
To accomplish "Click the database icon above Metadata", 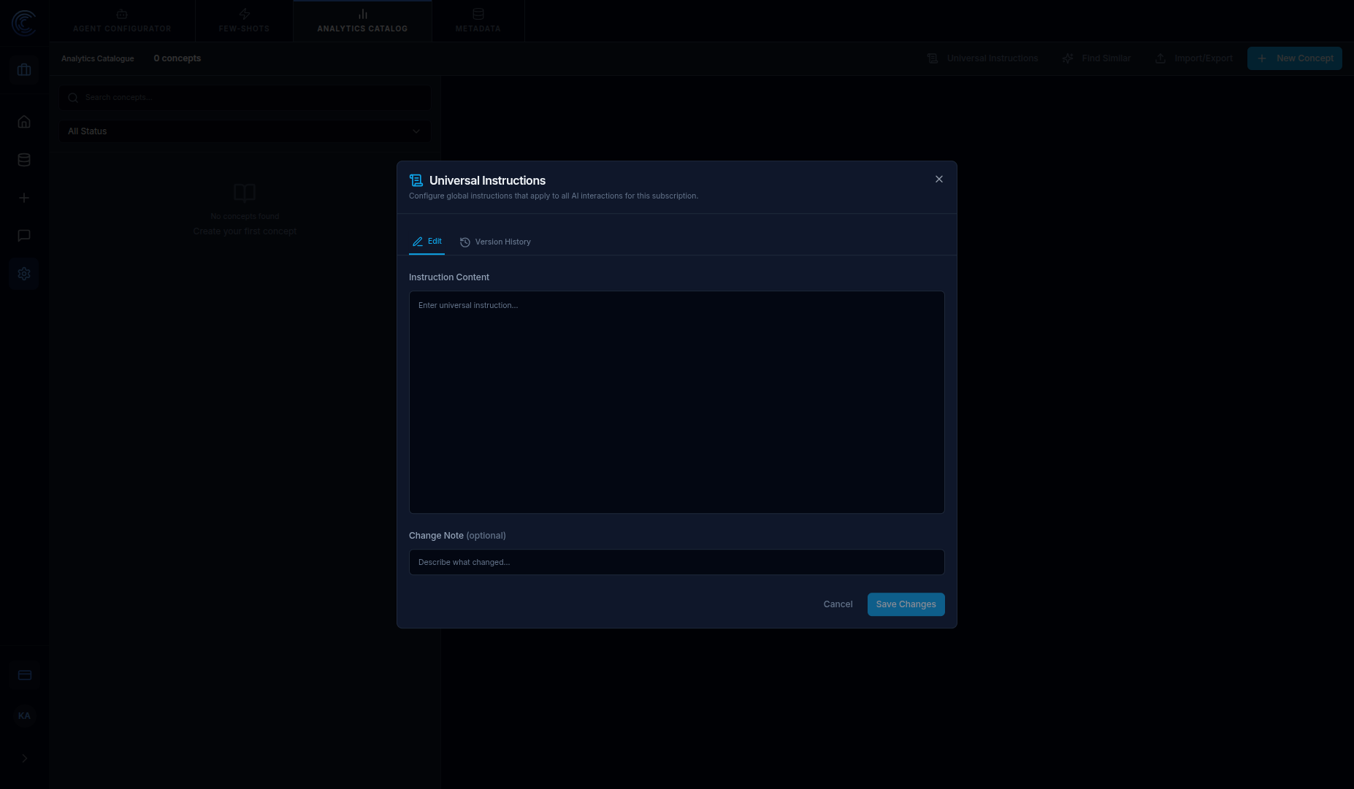I will (x=478, y=14).
